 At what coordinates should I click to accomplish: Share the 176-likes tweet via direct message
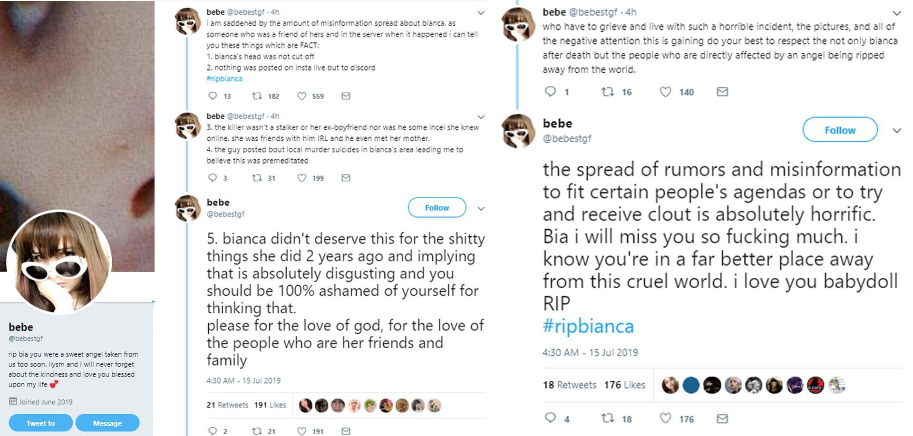pyautogui.click(x=722, y=418)
